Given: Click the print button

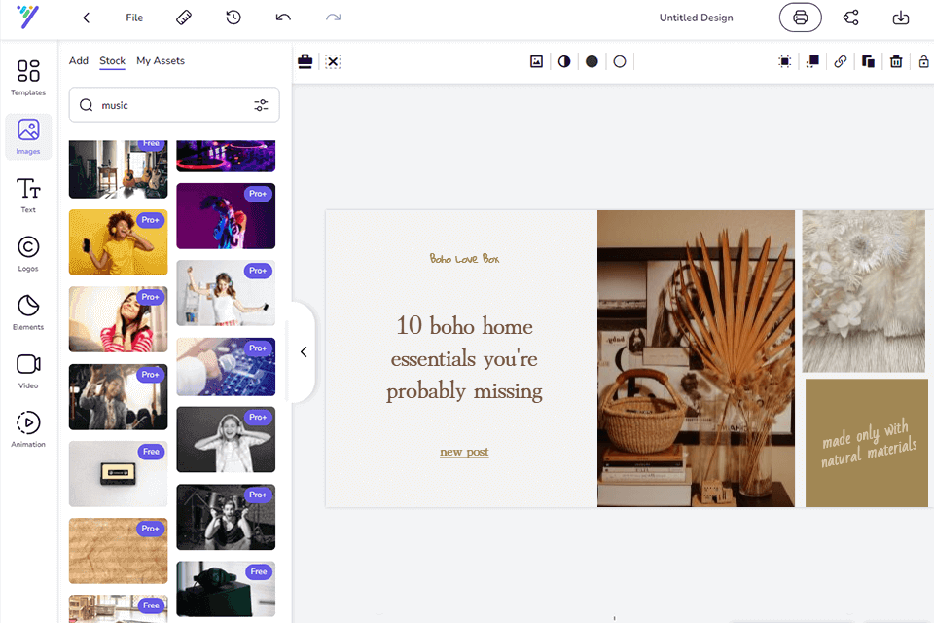Looking at the screenshot, I should 800,18.
